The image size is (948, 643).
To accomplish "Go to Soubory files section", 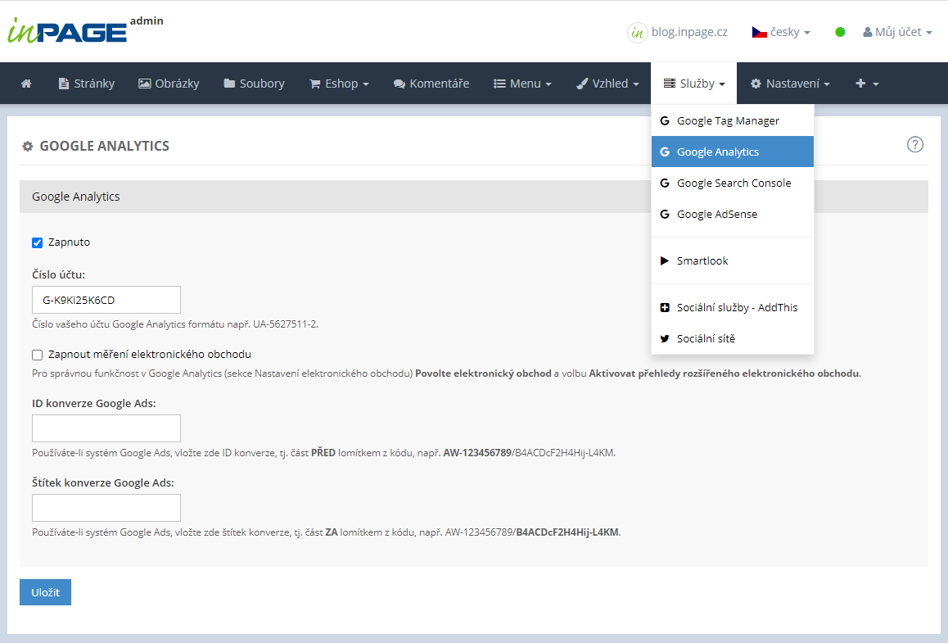I will click(x=254, y=84).
